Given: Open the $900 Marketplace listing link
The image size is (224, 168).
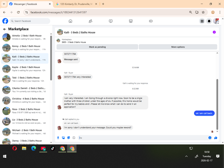Looking at the screenshot, I should click(x=74, y=42).
